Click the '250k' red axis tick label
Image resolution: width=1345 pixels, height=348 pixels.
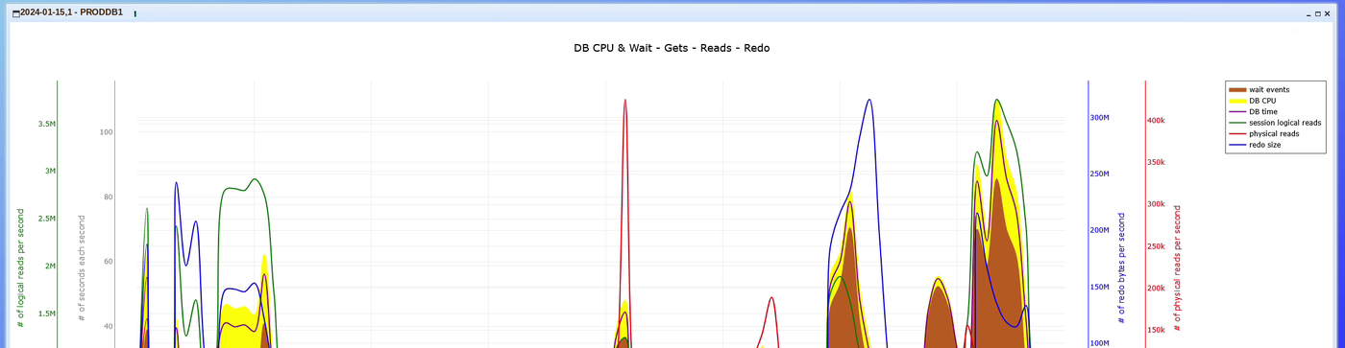pos(1156,246)
